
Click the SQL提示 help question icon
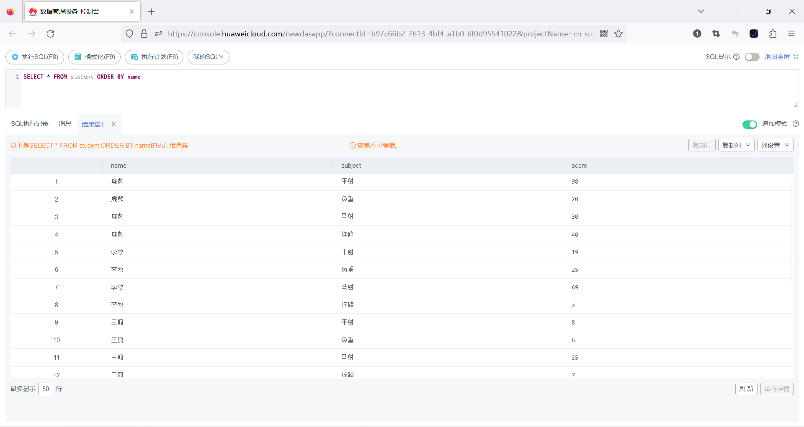tap(737, 57)
